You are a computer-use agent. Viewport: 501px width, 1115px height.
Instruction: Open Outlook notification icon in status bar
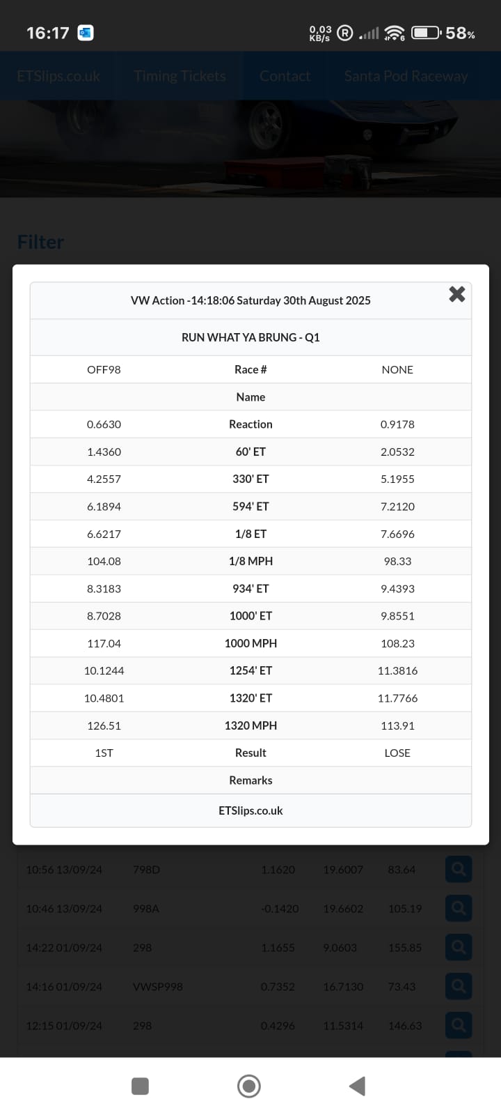pyautogui.click(x=86, y=33)
